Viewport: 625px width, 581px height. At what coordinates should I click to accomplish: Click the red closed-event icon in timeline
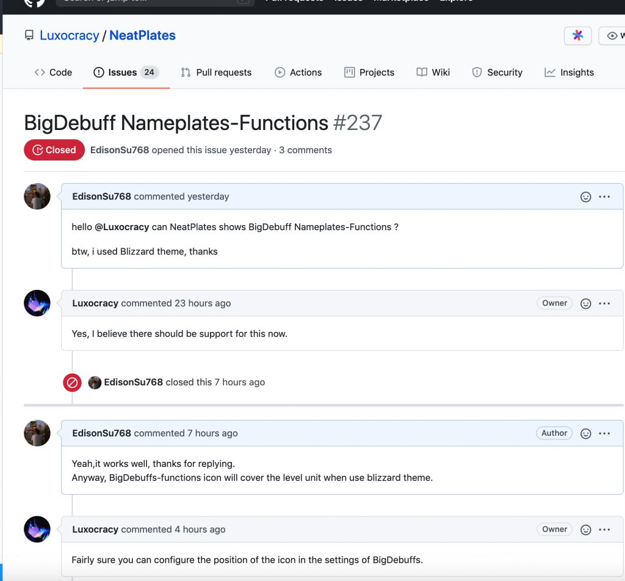pos(72,383)
